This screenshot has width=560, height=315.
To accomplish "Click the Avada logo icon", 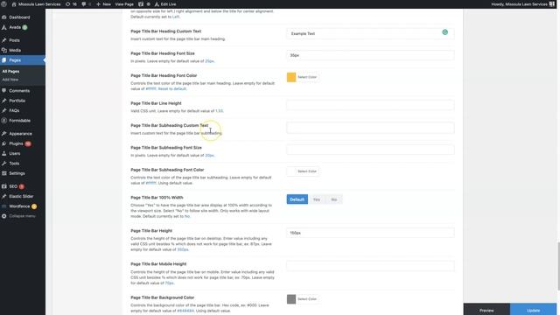I will pyautogui.click(x=3, y=27).
